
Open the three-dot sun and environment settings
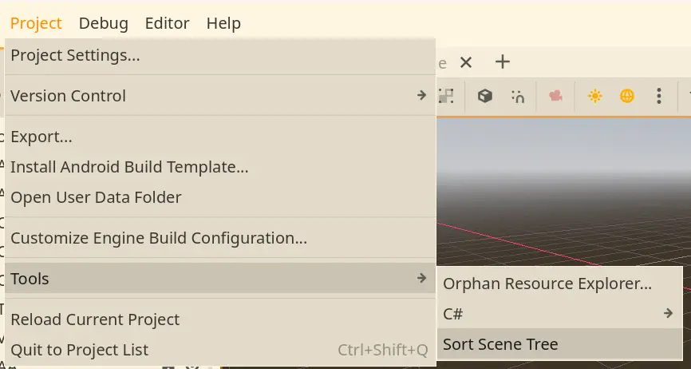(659, 96)
